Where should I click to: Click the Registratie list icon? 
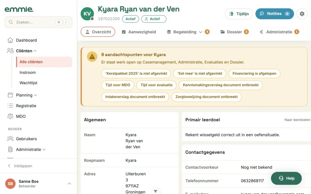coord(10,106)
